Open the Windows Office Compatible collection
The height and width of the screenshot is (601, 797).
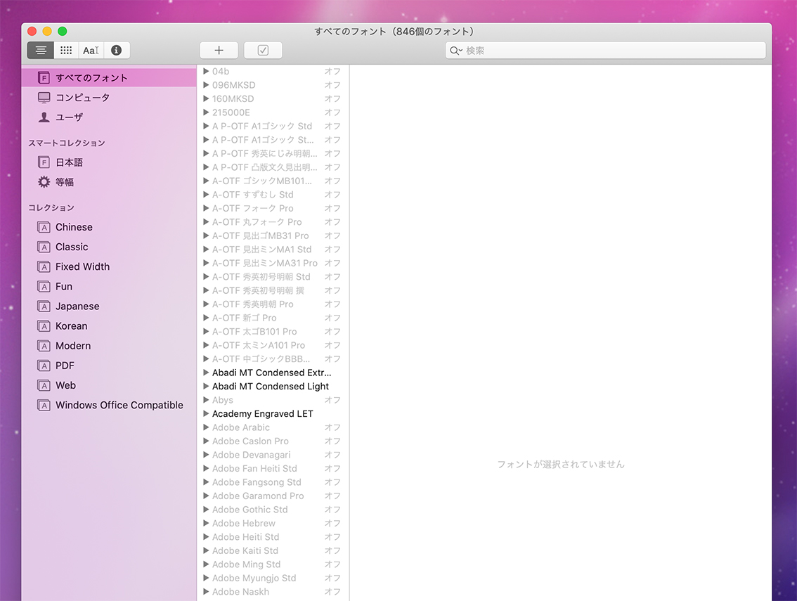119,406
